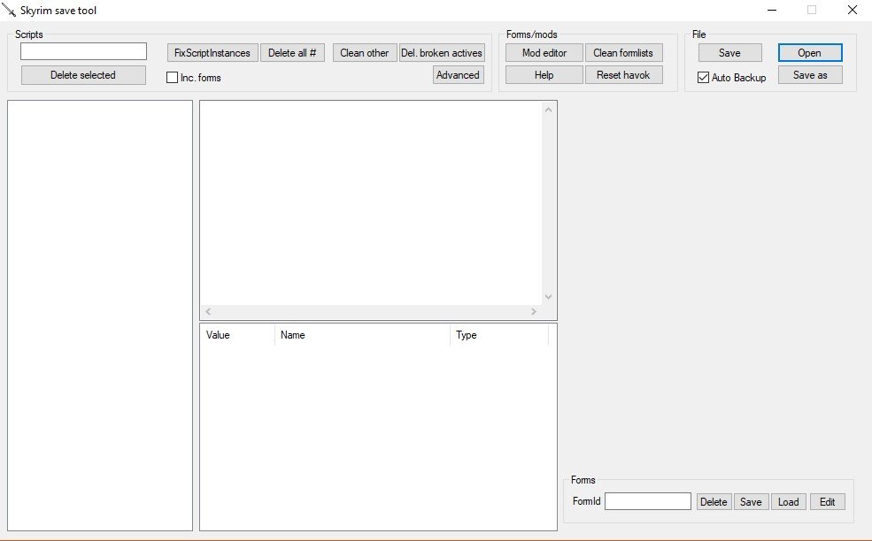Click the scroll right arrow in text pane
The width and height of the screenshot is (872, 541).
point(534,311)
